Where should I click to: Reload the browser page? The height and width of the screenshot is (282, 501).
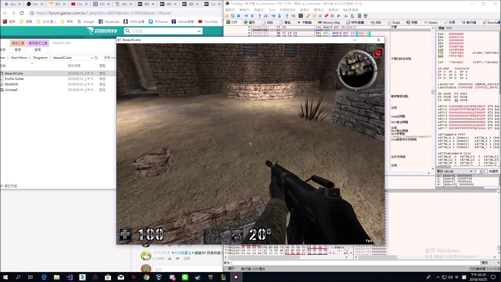pos(21,13)
